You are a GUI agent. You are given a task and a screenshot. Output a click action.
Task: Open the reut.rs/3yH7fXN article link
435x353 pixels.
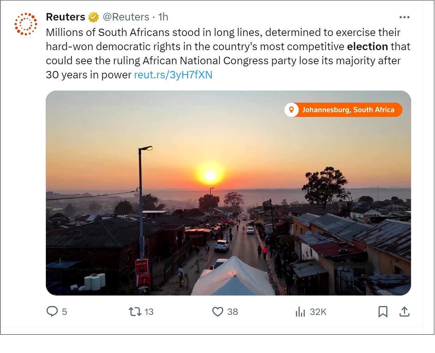(x=173, y=75)
